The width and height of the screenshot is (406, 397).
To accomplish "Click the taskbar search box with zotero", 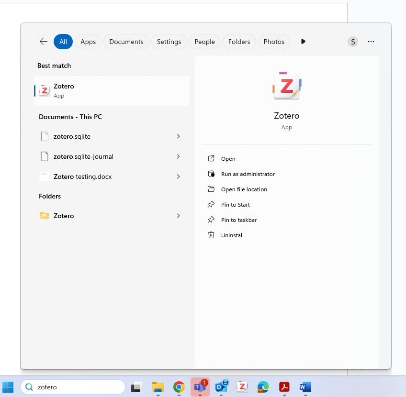I will pos(73,387).
